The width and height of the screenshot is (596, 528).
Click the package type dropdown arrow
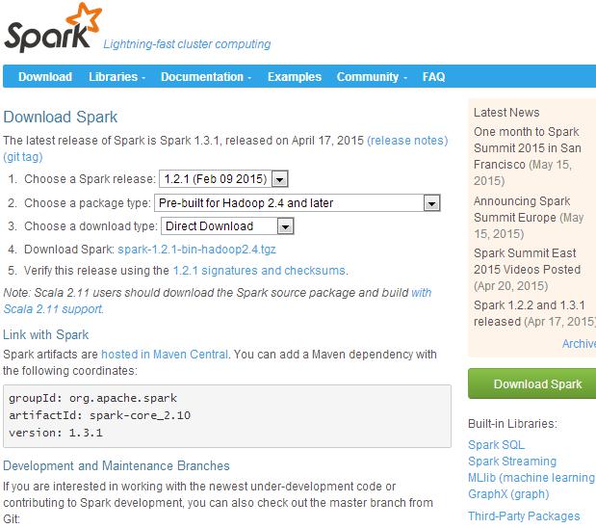(431, 203)
